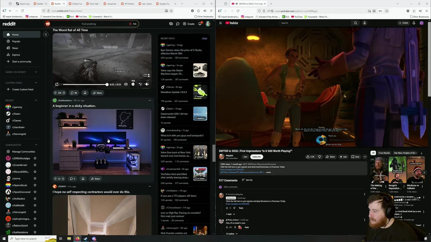Expand the 1 reply thread under pinned comment
Screen dimensions: 431x242
(x=230, y=214)
